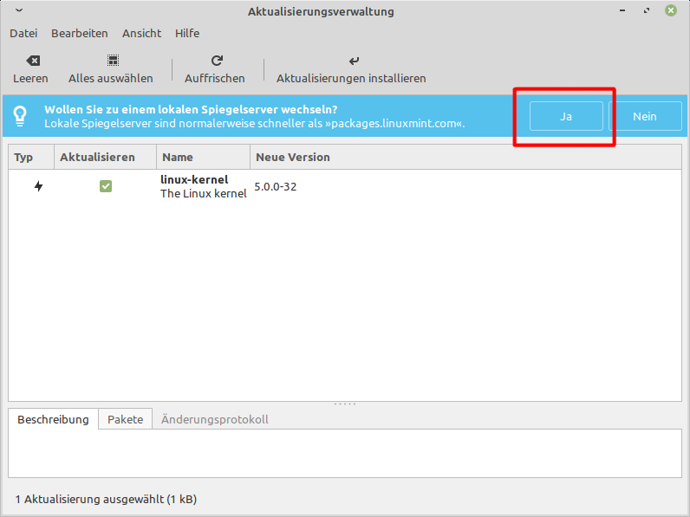The width and height of the screenshot is (690, 517).
Task: Open the Bearbeiten menu
Action: pos(80,34)
